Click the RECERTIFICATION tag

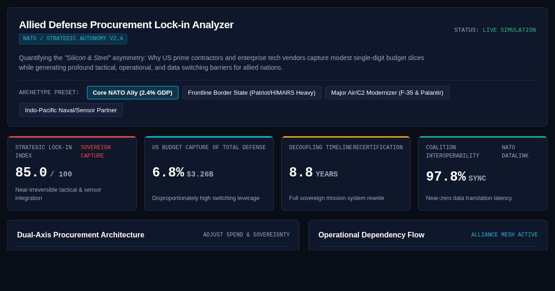tap(378, 148)
